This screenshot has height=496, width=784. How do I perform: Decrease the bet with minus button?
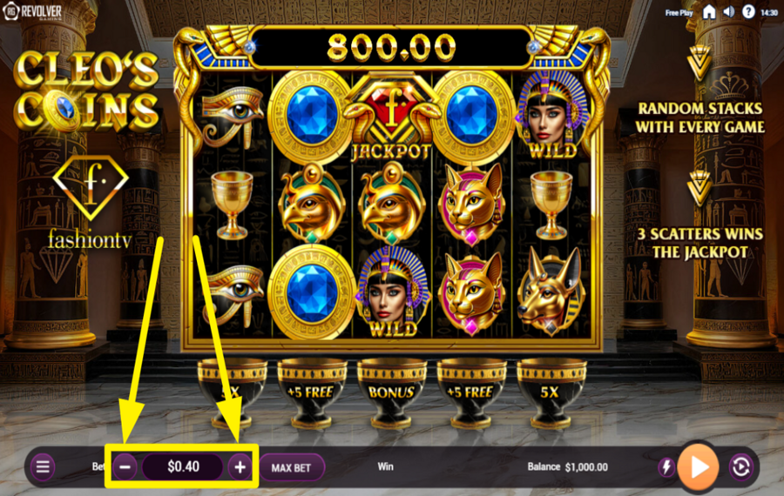click(125, 467)
